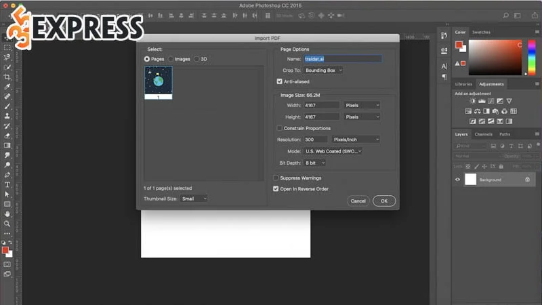Add an Invert adjustment
This screenshot has width=542, height=305.
click(472, 121)
